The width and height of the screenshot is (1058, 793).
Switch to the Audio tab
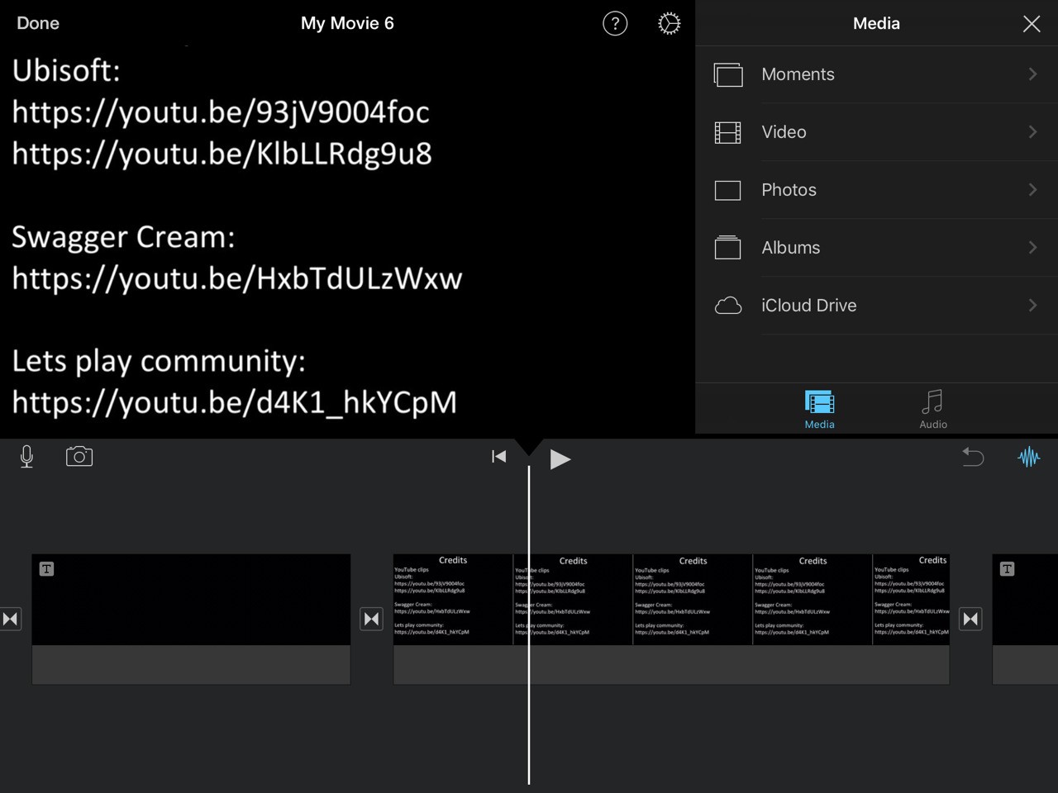point(933,410)
